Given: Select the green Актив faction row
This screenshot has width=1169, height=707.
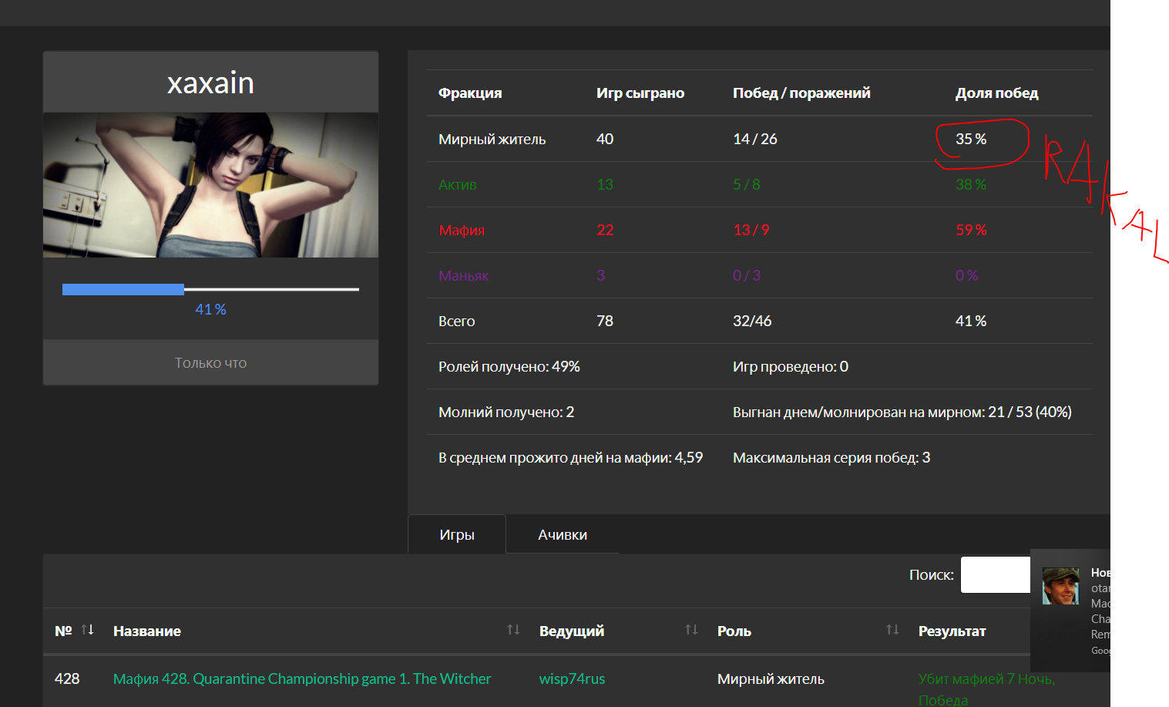Looking at the screenshot, I should (x=457, y=184).
